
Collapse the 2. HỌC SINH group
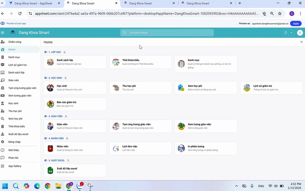pyautogui.click(x=46, y=78)
